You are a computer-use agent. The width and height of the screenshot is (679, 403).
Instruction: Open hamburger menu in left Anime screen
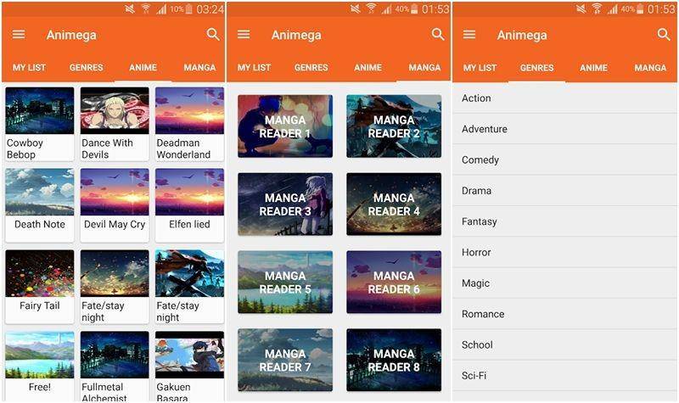(19, 34)
